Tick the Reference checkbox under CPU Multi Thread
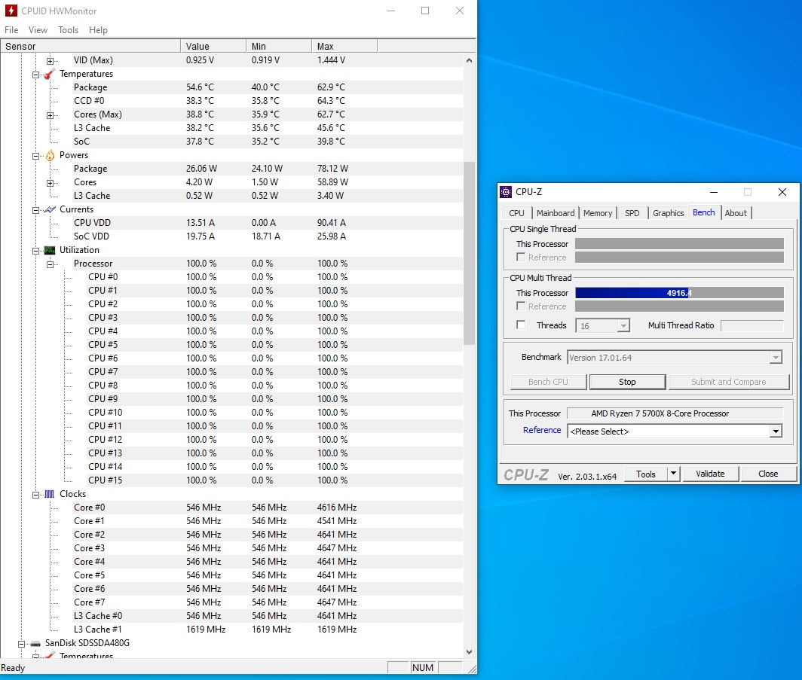Image resolution: width=802 pixels, height=680 pixels. click(x=521, y=306)
